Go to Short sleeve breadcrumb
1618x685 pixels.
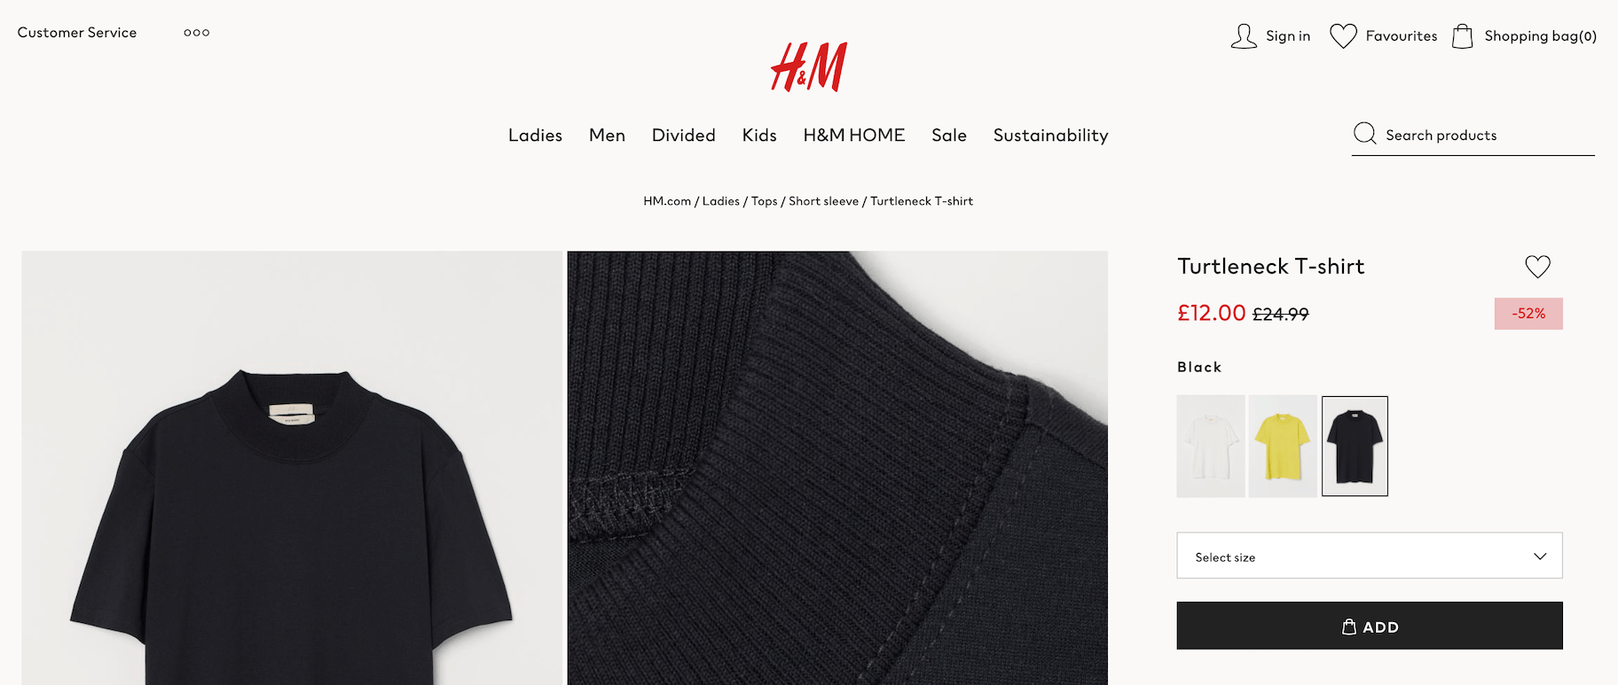pyautogui.click(x=823, y=201)
